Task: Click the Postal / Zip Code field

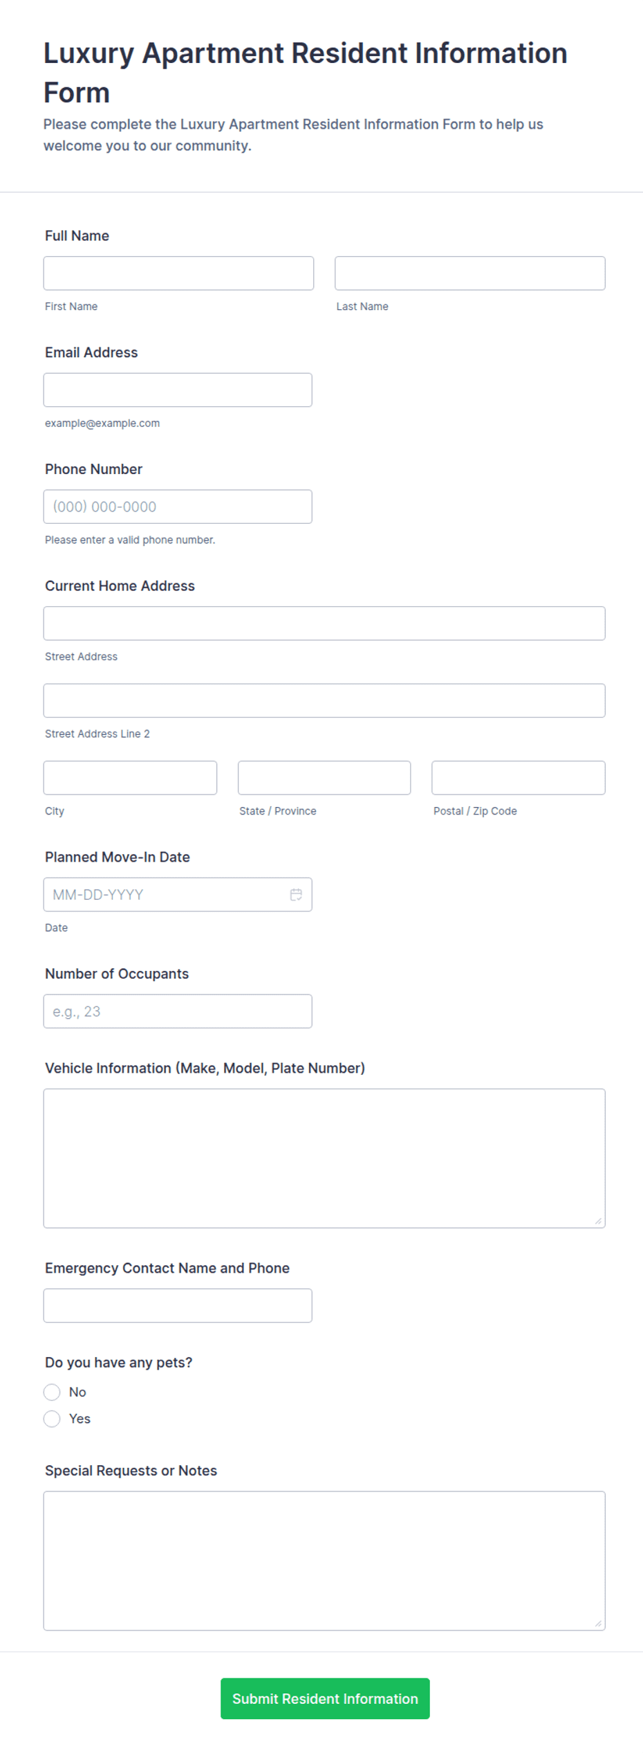Action: pos(519,778)
